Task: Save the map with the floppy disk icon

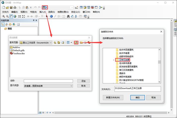Action: pos(11,7)
